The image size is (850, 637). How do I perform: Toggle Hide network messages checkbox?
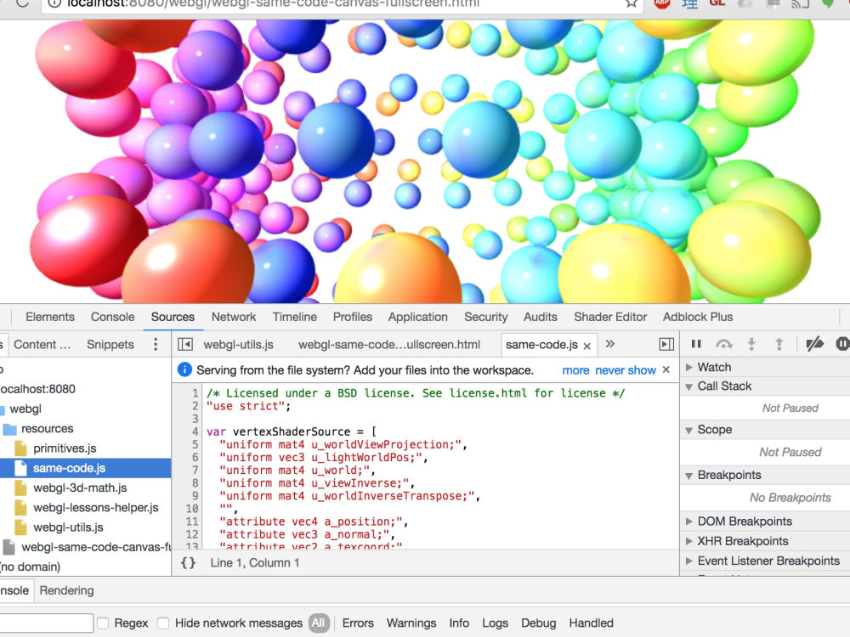pyautogui.click(x=163, y=623)
